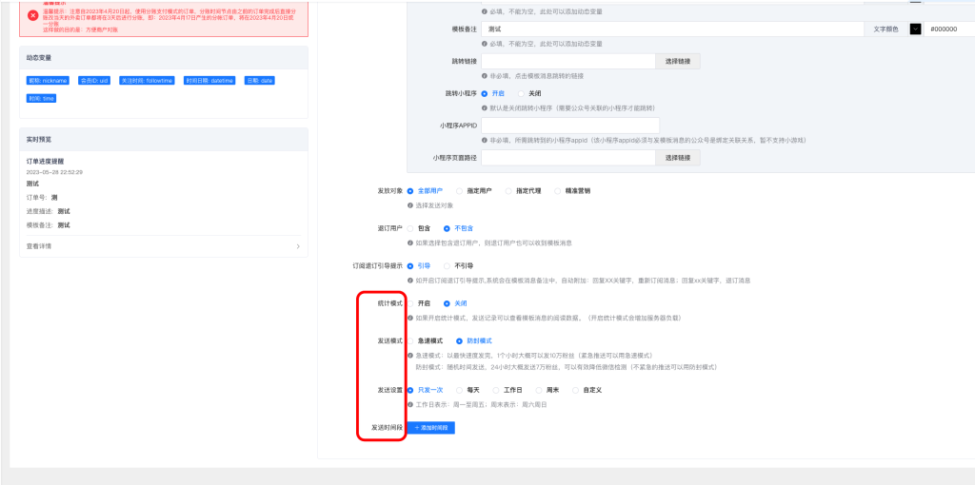The width and height of the screenshot is (975, 485).
Task: Click 选择链接 button for 小程序页面路径
Action: [680, 158]
